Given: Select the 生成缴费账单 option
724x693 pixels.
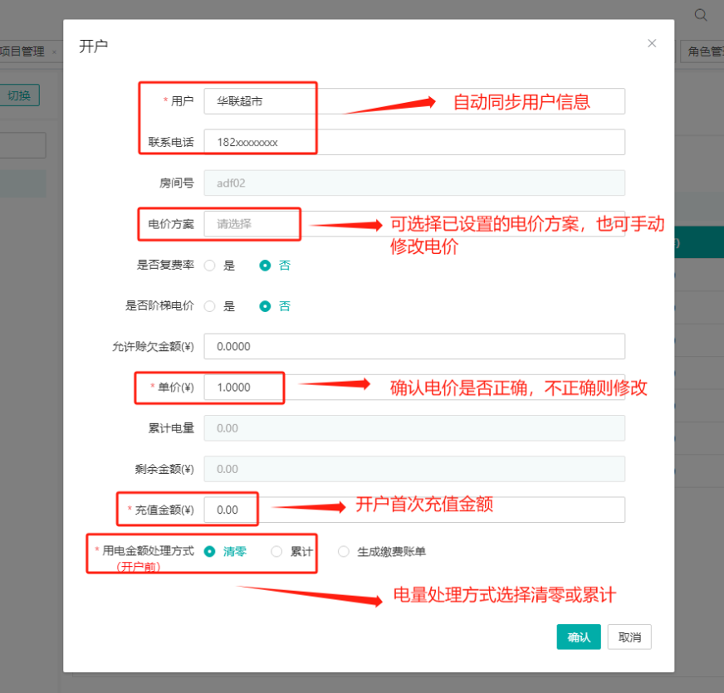Looking at the screenshot, I should click(x=343, y=551).
